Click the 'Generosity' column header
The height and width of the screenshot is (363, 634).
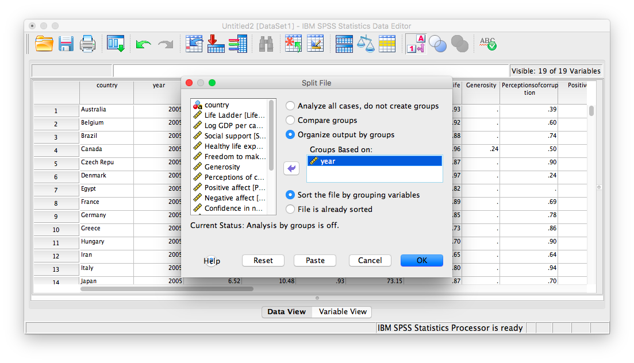481,92
